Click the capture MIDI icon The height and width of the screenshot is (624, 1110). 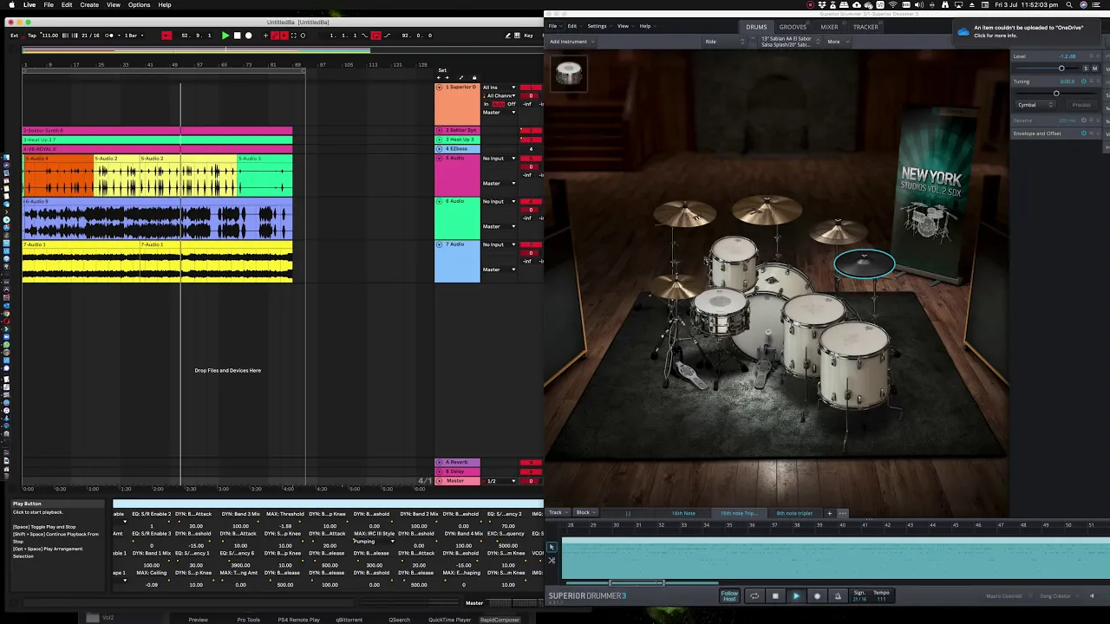point(293,36)
